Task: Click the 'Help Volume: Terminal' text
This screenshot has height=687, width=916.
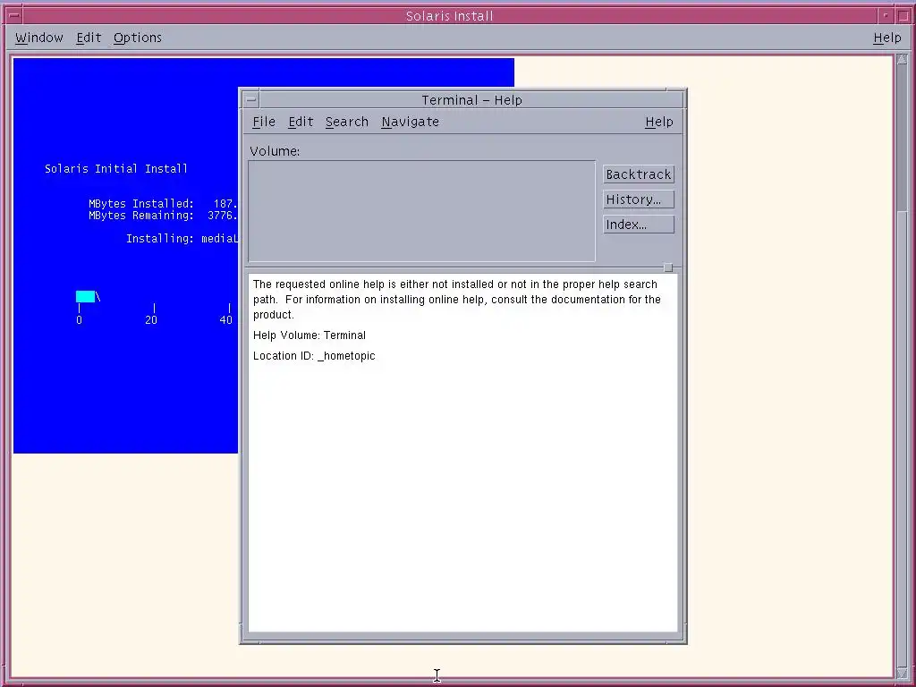Action: [x=309, y=335]
